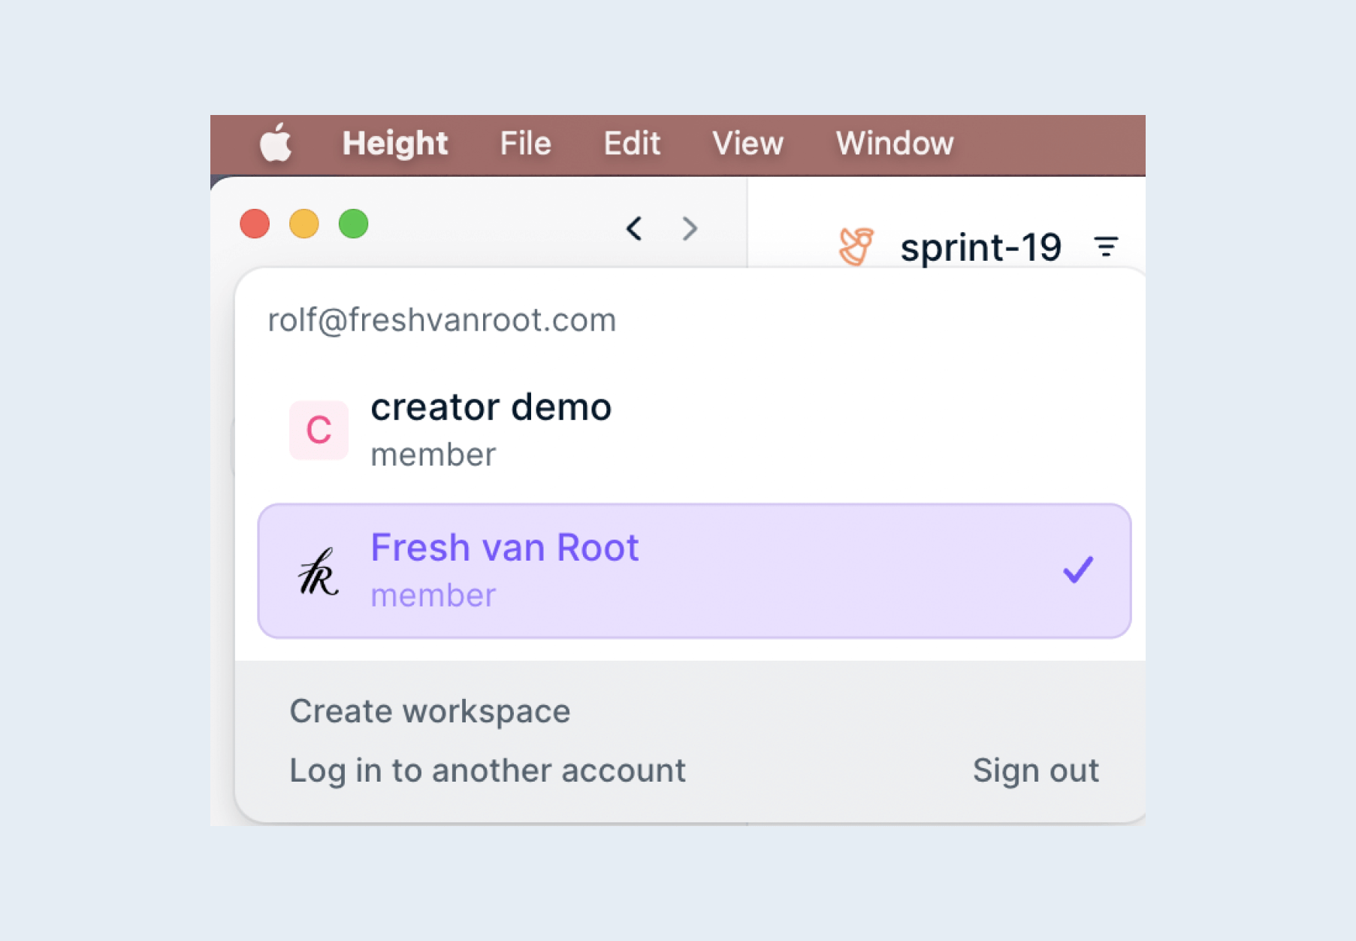This screenshot has width=1356, height=941.
Task: Open the Window menu
Action: (x=895, y=144)
